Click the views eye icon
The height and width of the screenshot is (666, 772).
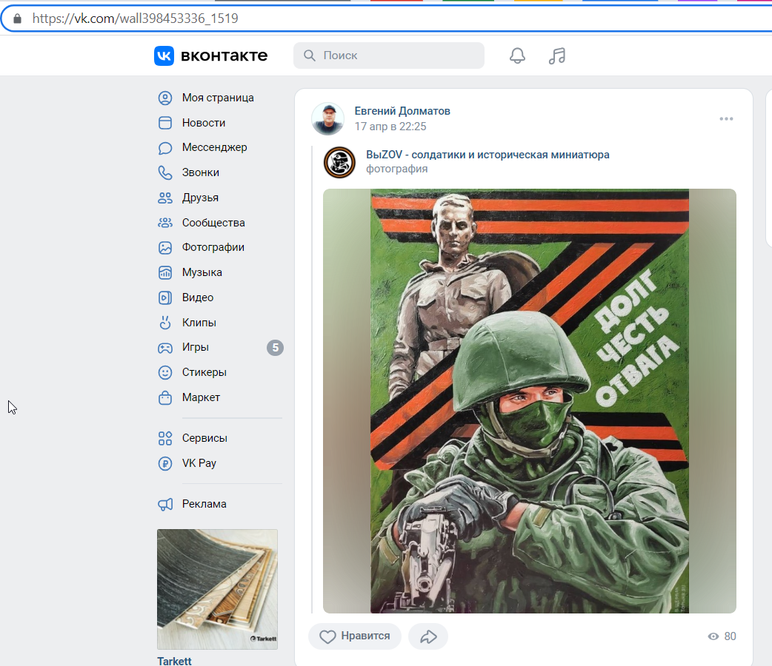pyautogui.click(x=713, y=636)
